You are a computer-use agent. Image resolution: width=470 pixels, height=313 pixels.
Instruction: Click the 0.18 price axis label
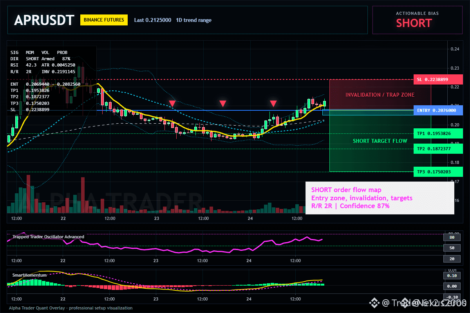point(455,162)
